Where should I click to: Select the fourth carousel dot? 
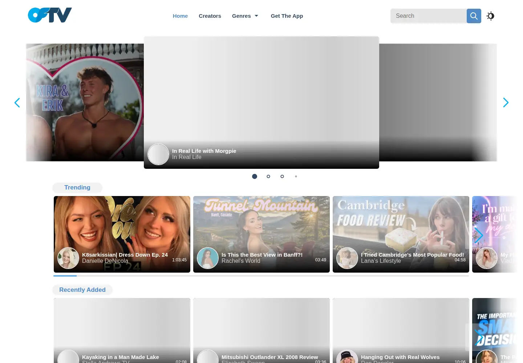(x=296, y=176)
